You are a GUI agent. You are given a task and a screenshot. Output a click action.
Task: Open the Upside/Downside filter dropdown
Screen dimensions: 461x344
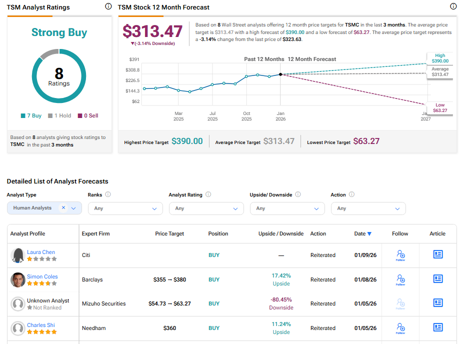point(287,208)
